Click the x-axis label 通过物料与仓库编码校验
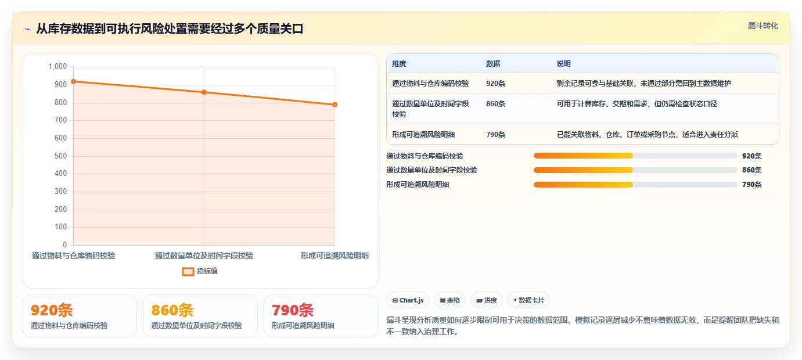Screen dimensions: 802x360 click(73, 256)
